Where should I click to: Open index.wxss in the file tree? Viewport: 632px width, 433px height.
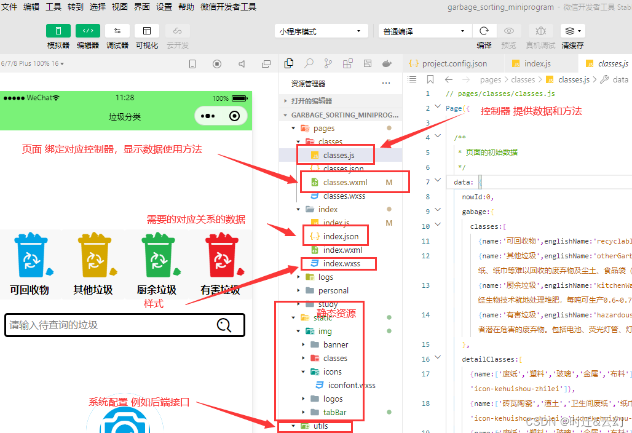click(341, 263)
